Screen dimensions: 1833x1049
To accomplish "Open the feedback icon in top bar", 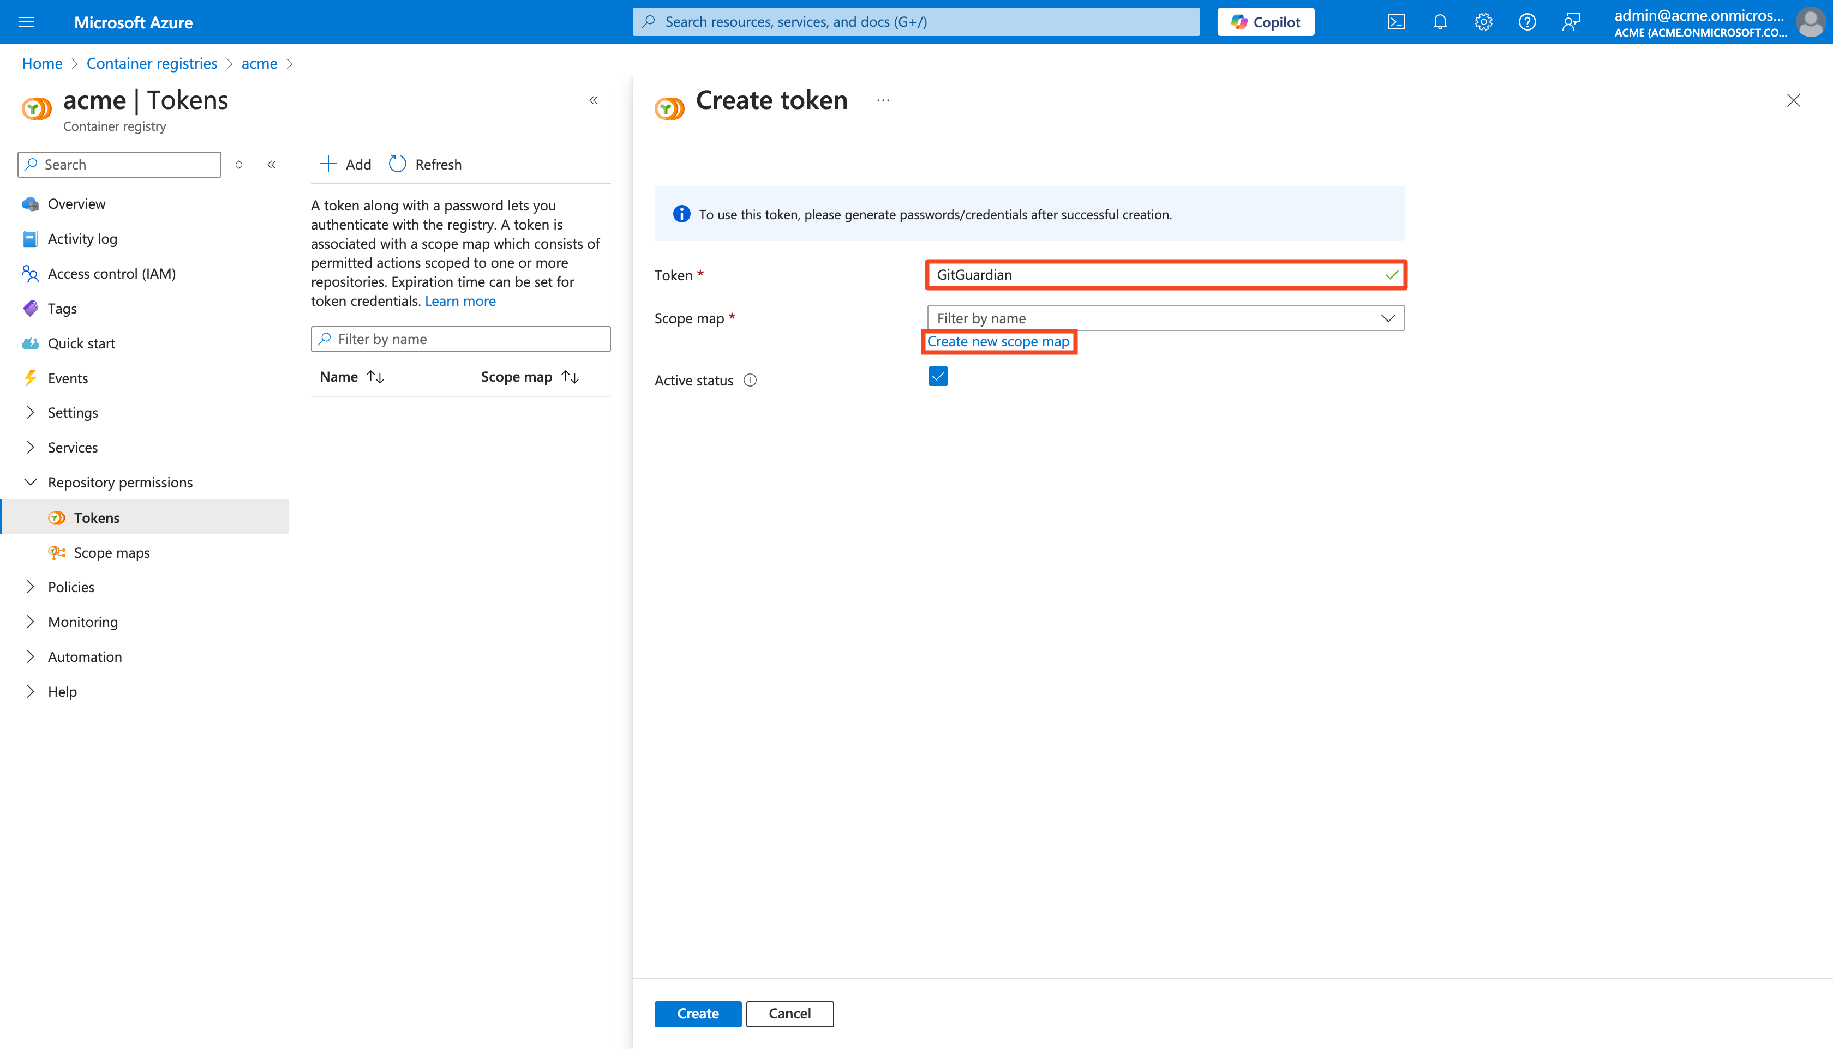I will tap(1571, 22).
